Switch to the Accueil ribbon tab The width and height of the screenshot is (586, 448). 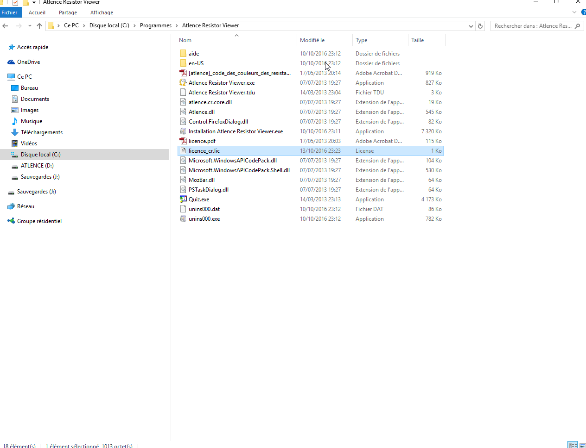click(x=37, y=12)
